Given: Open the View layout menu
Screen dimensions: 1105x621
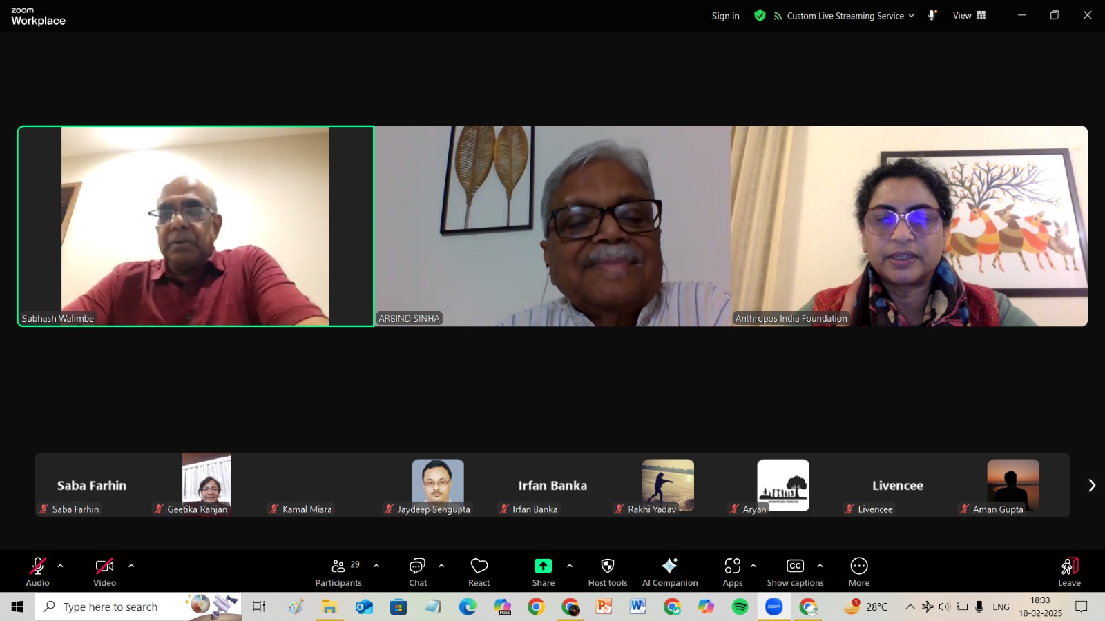Looking at the screenshot, I should click(969, 15).
